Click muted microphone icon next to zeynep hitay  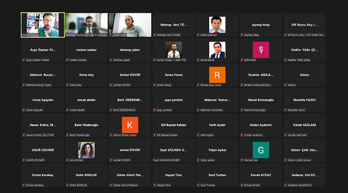click(241, 35)
